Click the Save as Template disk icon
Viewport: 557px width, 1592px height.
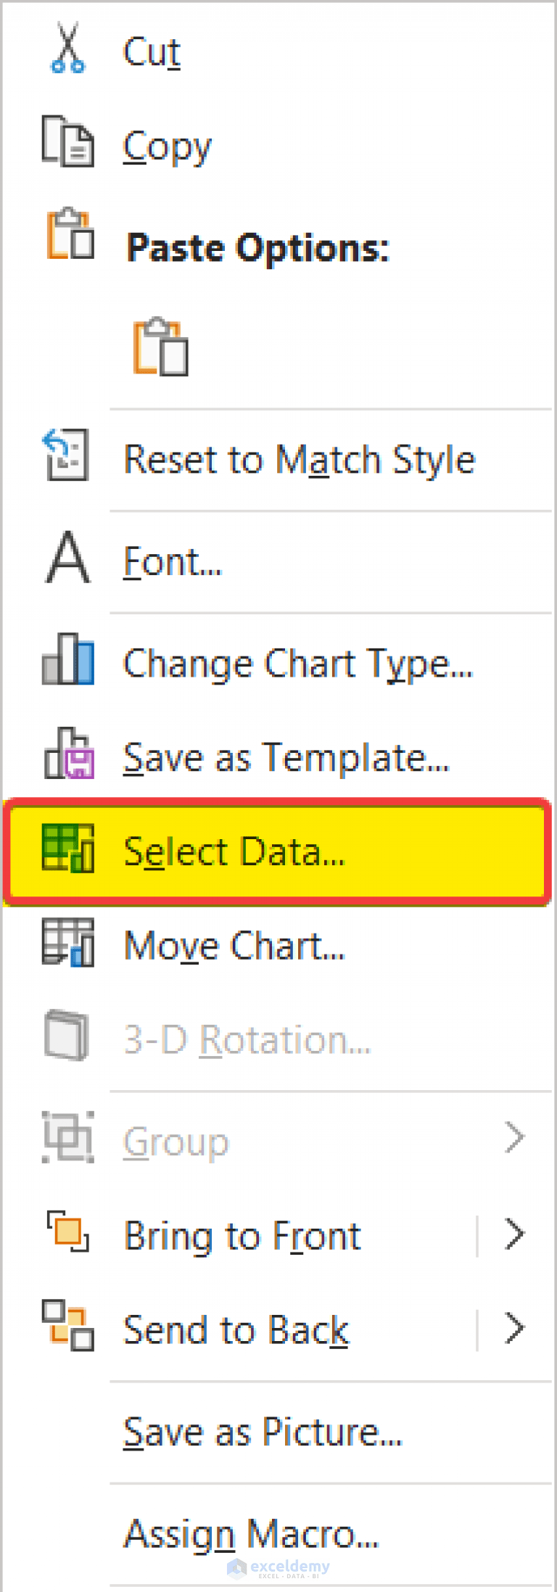tap(69, 756)
